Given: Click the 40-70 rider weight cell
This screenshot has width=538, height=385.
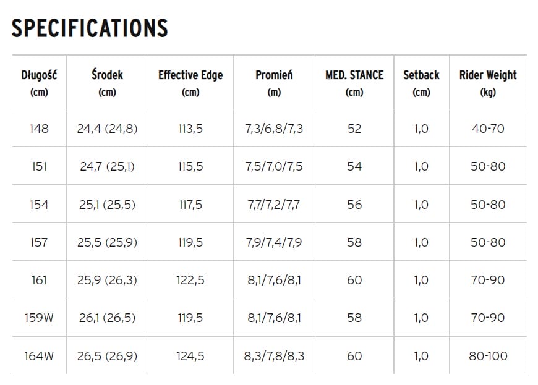Looking at the screenshot, I should coord(488,129).
